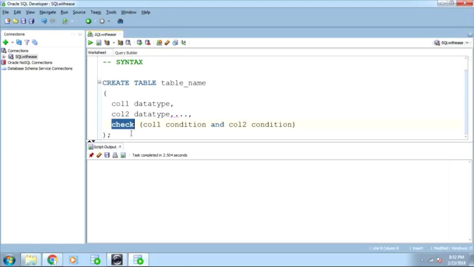This screenshot has height=267, width=474.
Task: Close the Script Output tab
Action: click(120, 147)
